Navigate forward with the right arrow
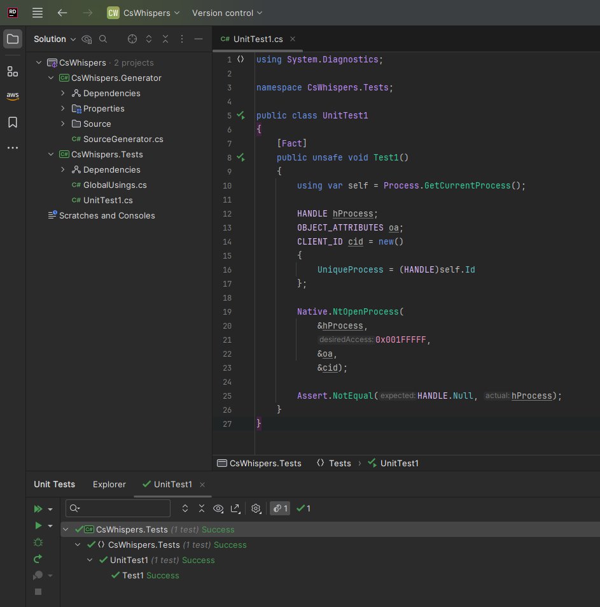The image size is (600, 607). point(88,13)
